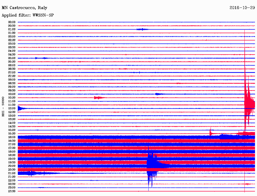The width and height of the screenshot is (257, 196).
Task: Choose the 23:00 time label
Action: (x=12, y=188)
